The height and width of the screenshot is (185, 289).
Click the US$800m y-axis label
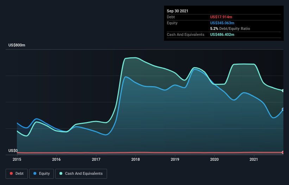17,45
